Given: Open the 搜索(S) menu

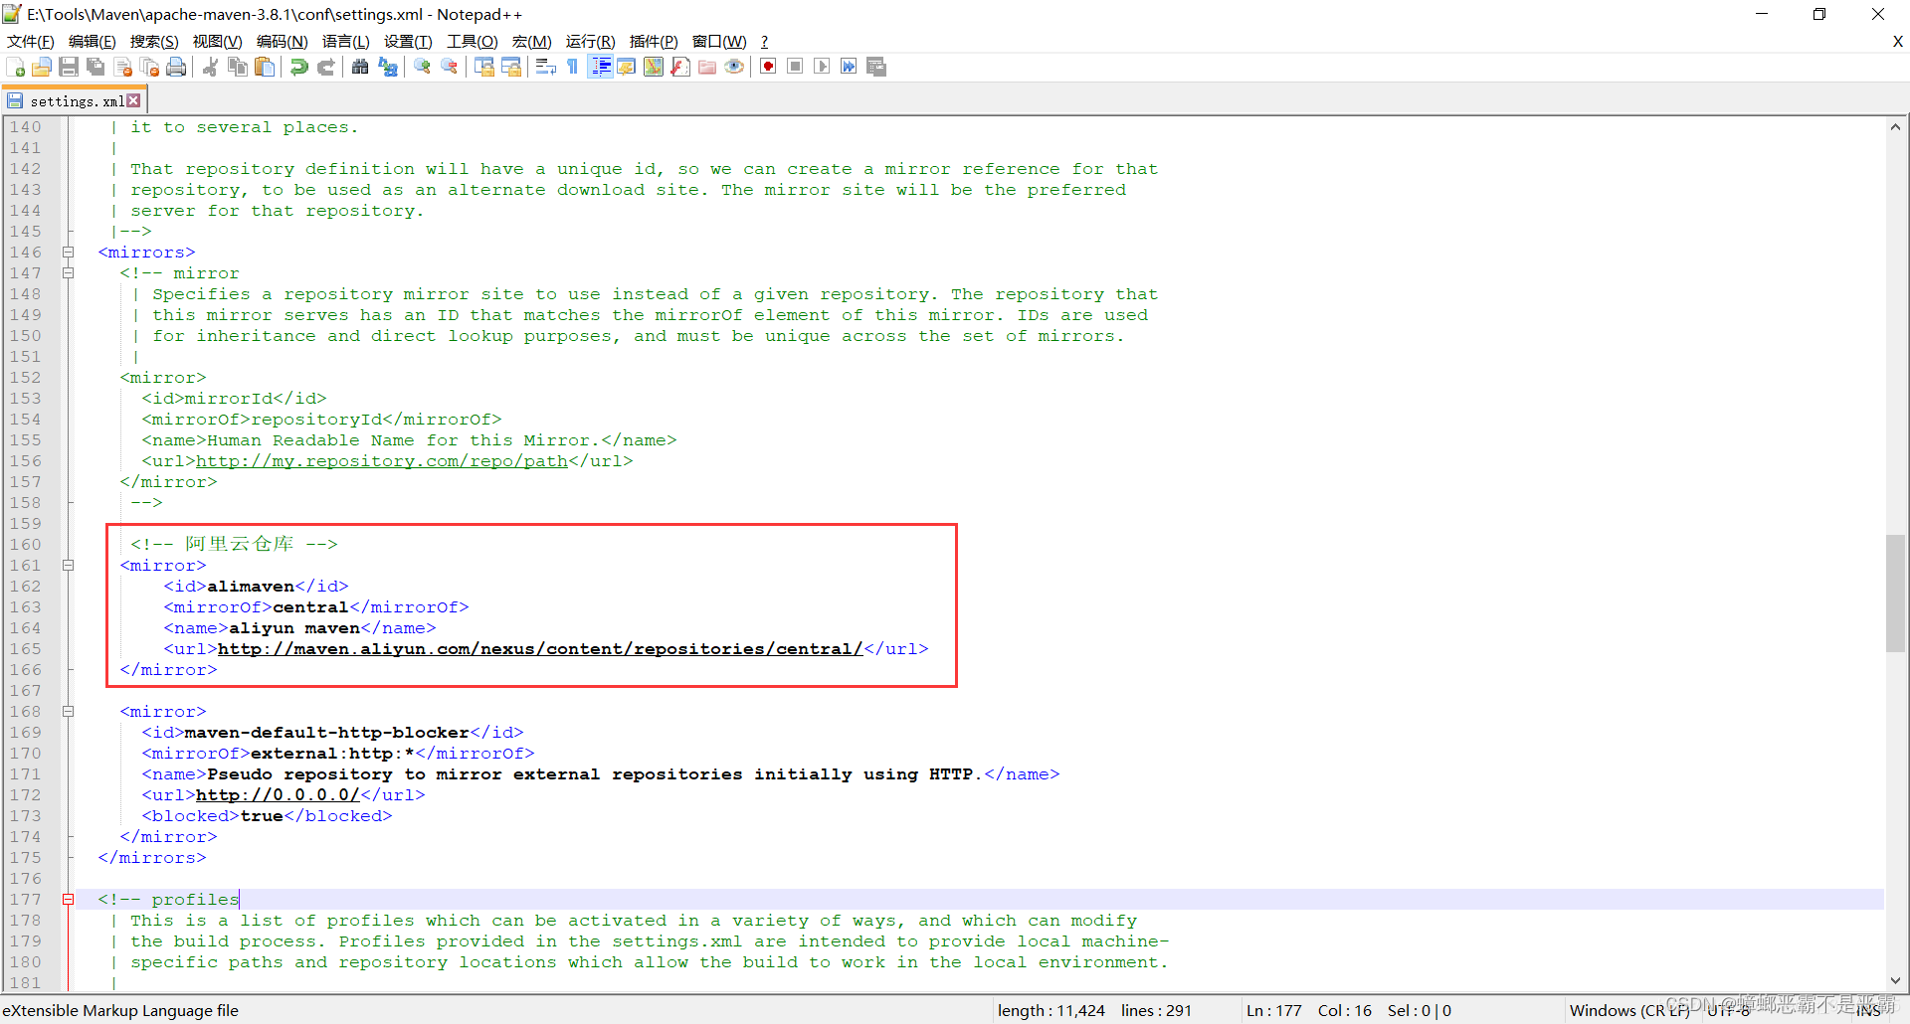Looking at the screenshot, I should coord(154,41).
